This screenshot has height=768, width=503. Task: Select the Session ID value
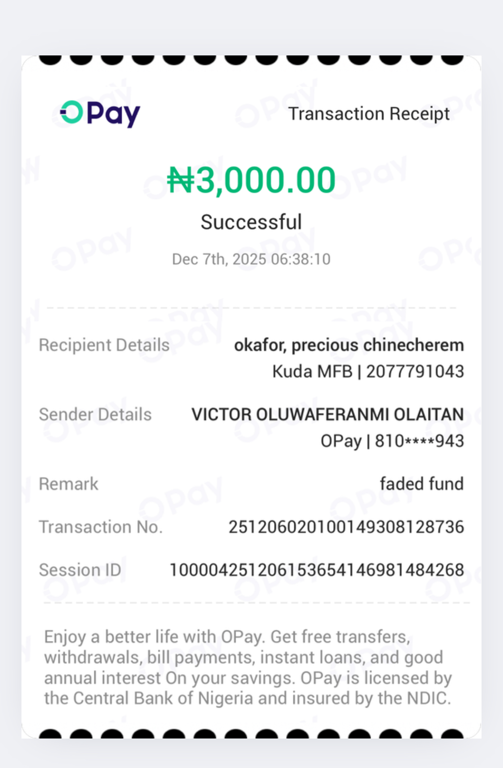pyautogui.click(x=317, y=570)
